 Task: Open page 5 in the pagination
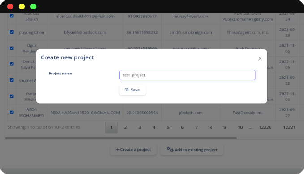(x=168, y=127)
